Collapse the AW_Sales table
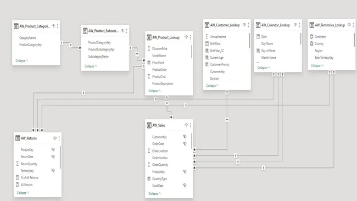Image resolution: width=357 pixels, height=201 pixels. pos(154,194)
